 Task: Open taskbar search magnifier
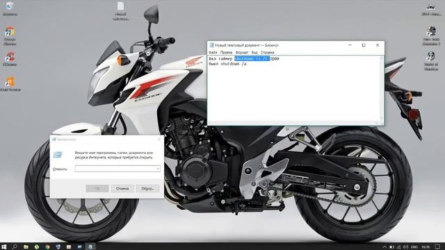(x=15, y=247)
